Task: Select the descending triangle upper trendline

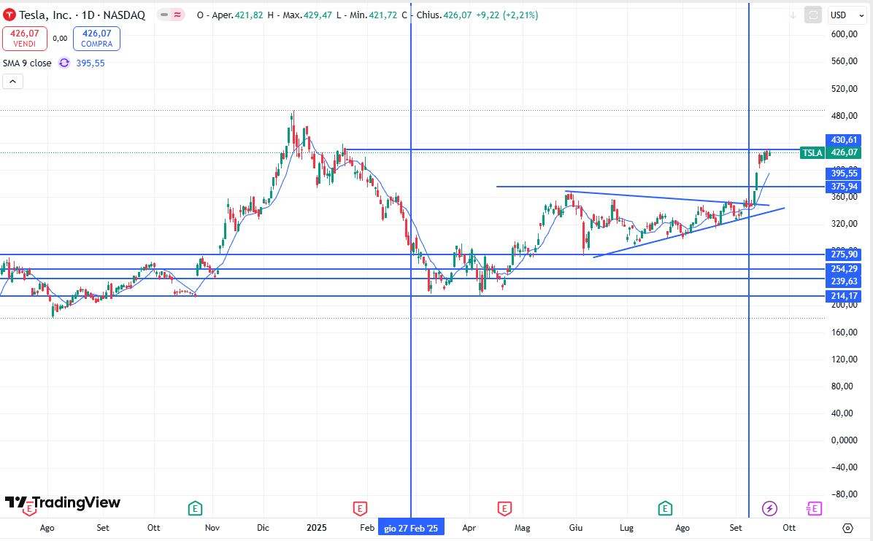Action: coord(667,198)
